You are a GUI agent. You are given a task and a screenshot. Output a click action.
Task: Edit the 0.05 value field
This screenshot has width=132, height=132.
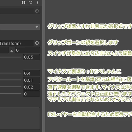[32, 57]
